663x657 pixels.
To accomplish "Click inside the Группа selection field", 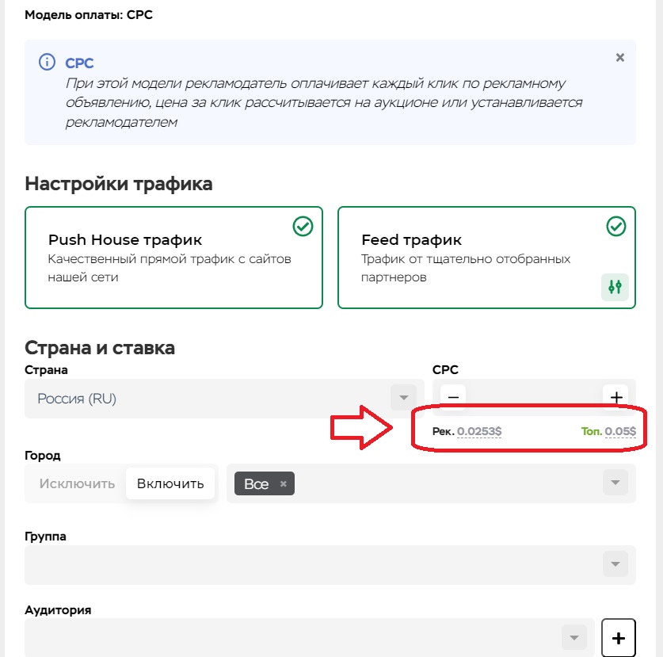I will pos(330,565).
